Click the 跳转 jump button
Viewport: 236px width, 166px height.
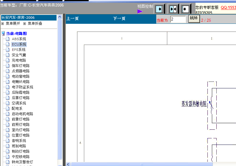point(194,19)
